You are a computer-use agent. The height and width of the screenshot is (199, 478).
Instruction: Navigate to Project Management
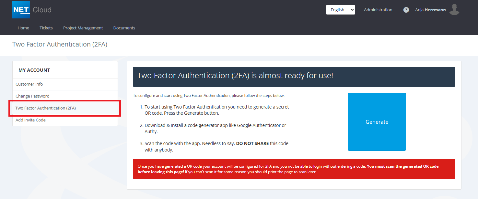[x=83, y=28]
